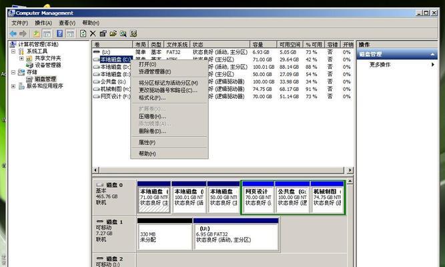Screen dimensions: 445x267
Task: Select the 330 MB 未分配 block
Action: tap(165, 234)
